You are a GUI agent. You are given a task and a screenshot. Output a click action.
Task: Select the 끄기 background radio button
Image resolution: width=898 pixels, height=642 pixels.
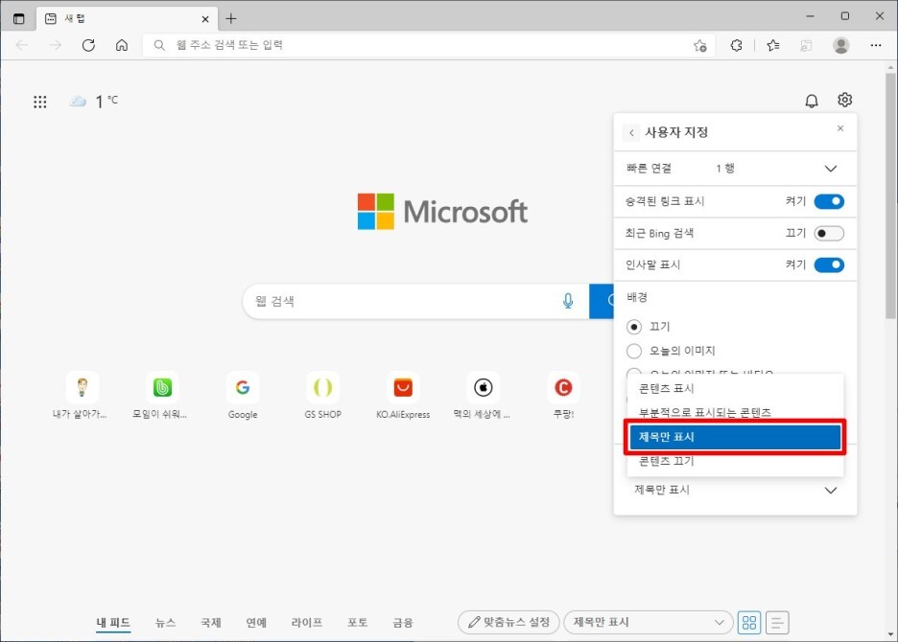[x=634, y=327]
